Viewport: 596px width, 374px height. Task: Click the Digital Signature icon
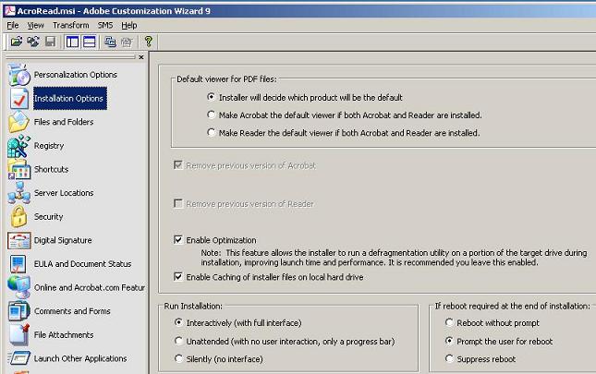pyautogui.click(x=18, y=240)
